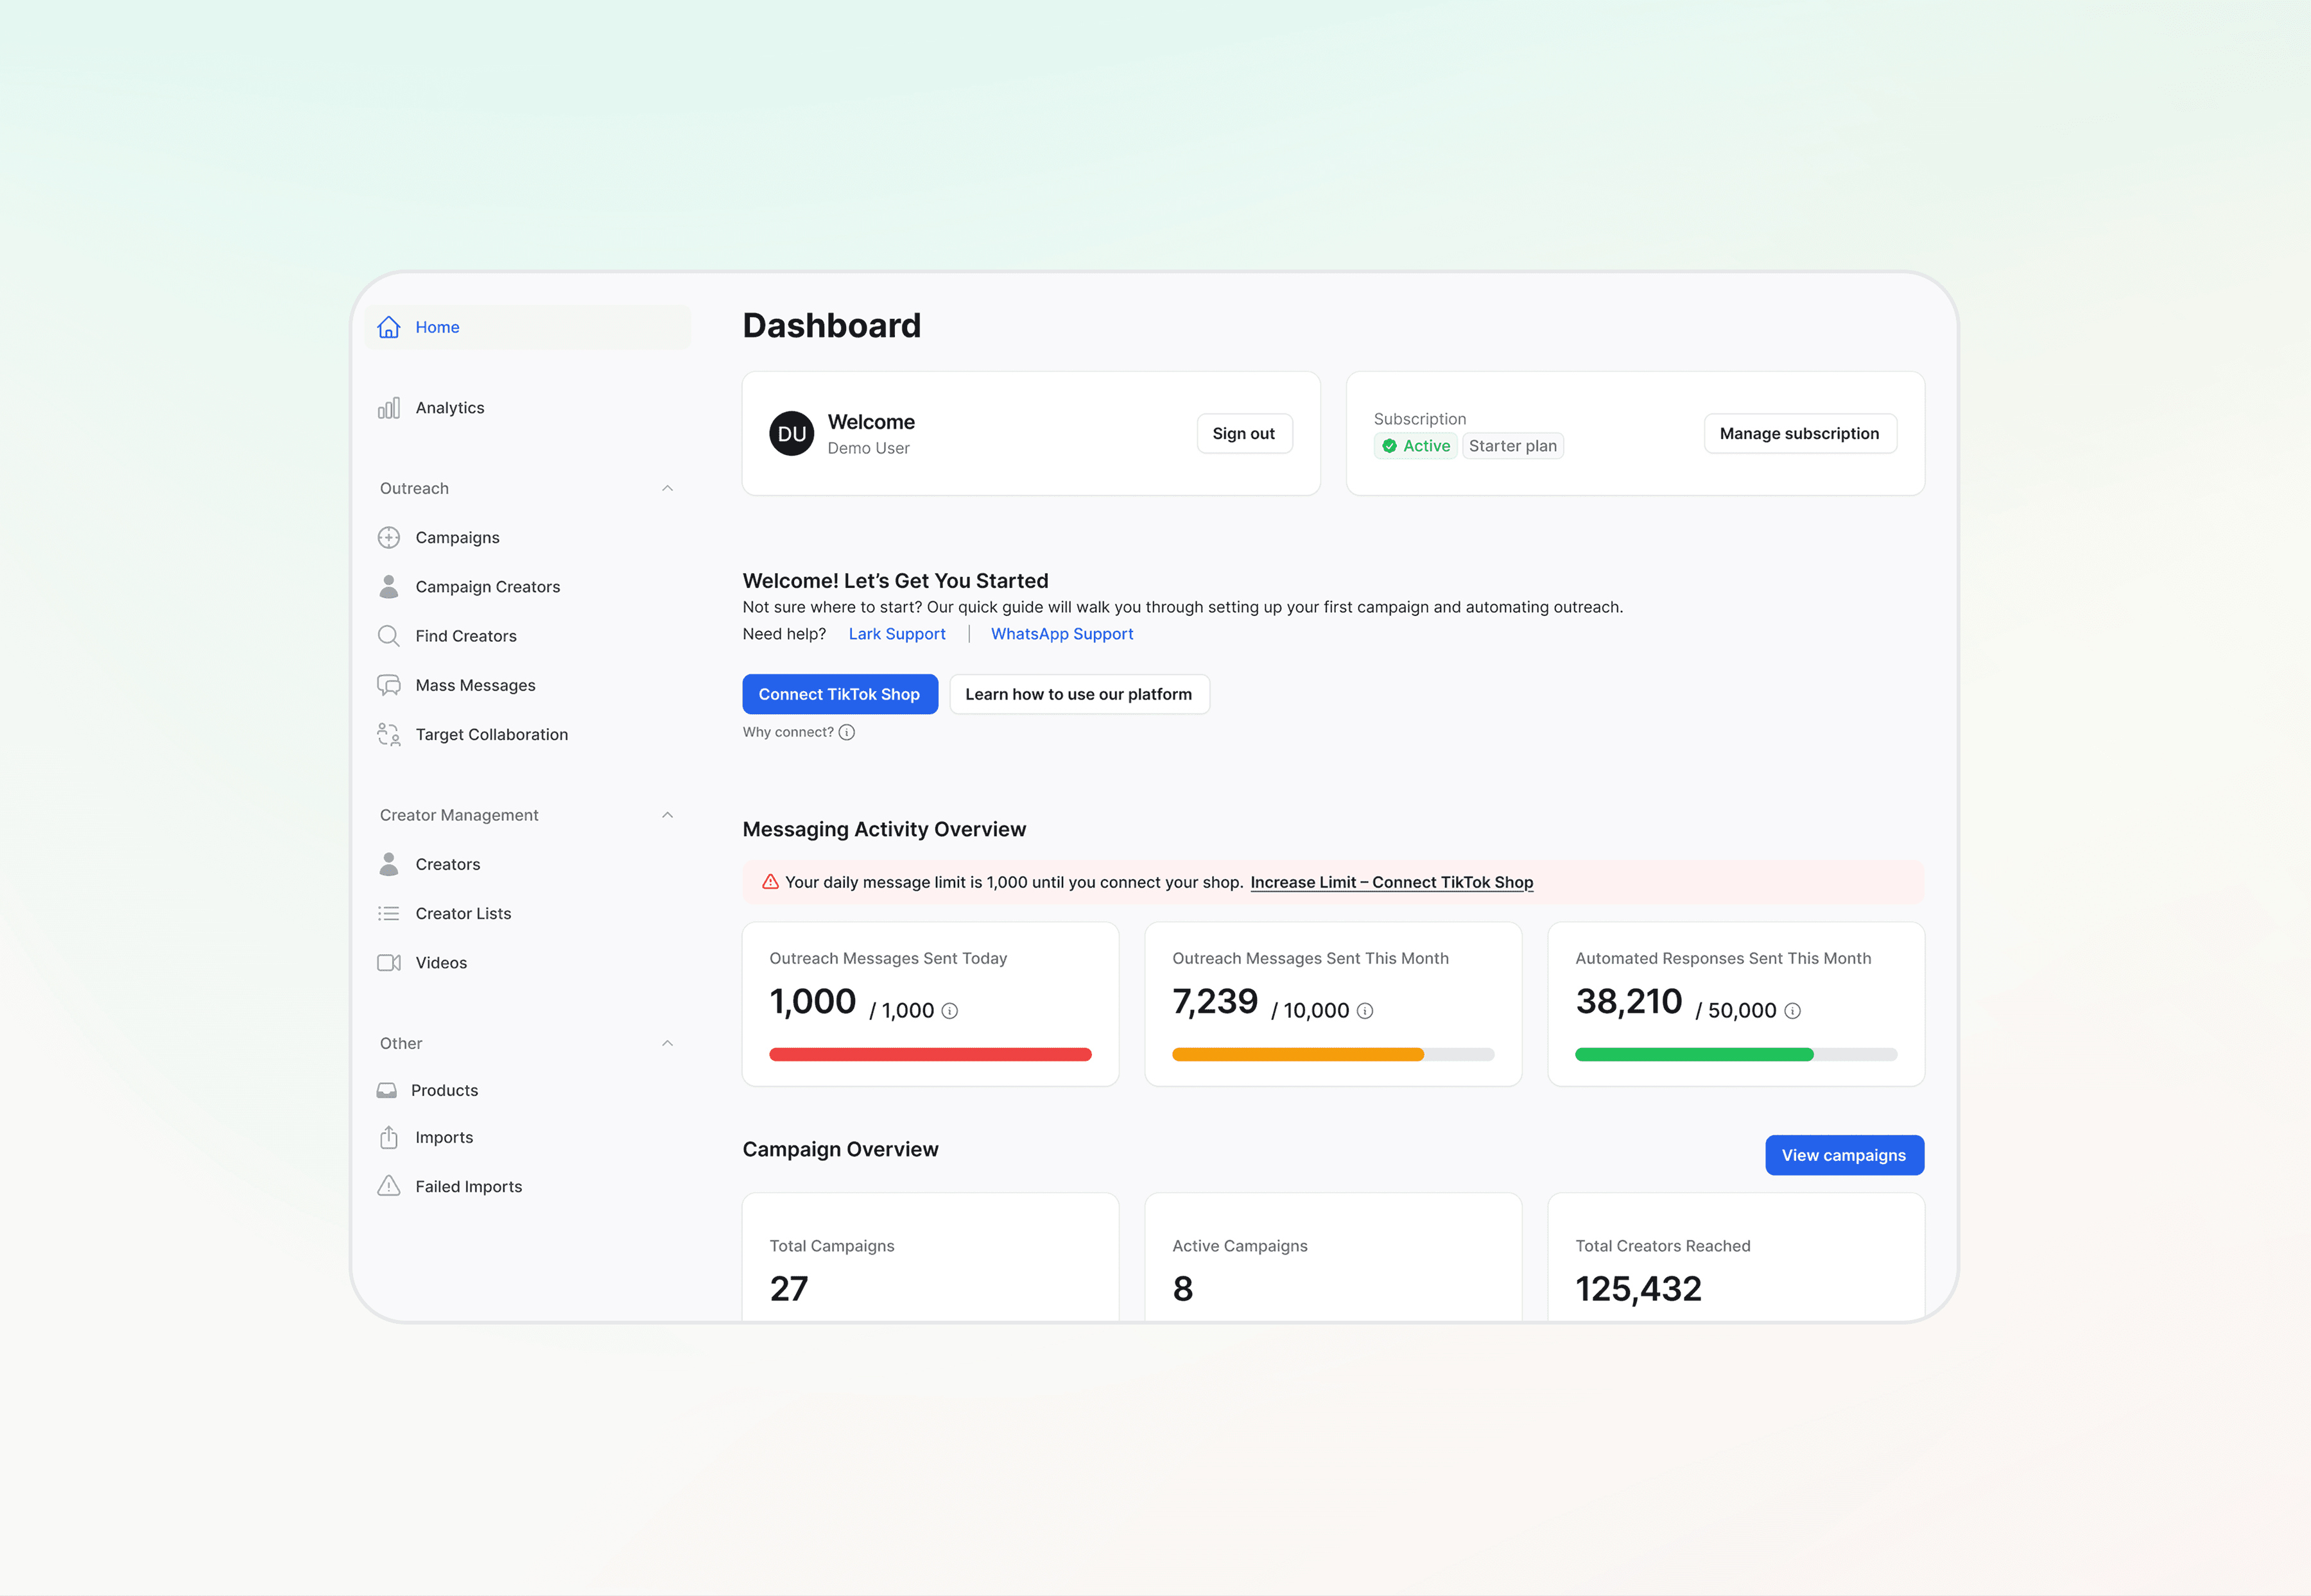Click the Home house icon
The height and width of the screenshot is (1596, 2311).
coord(388,327)
